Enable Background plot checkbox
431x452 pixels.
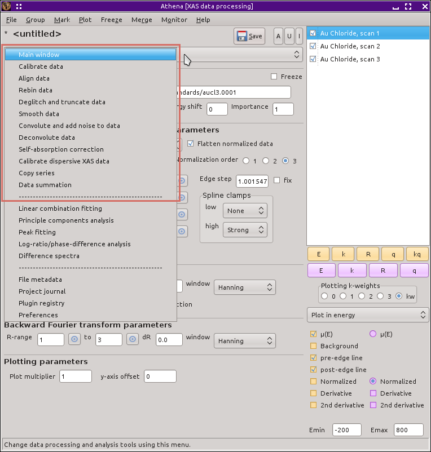coord(313,346)
